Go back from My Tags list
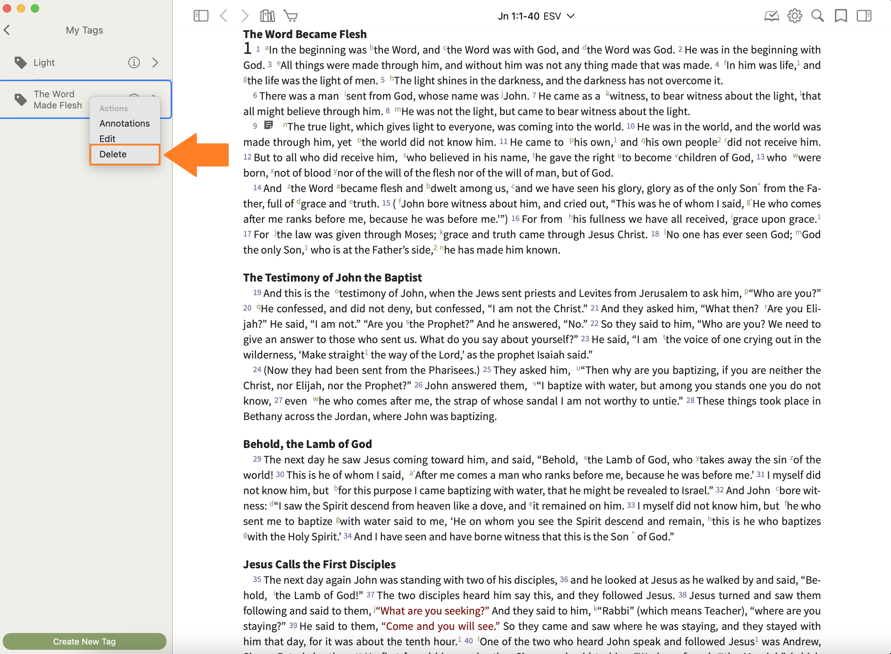Screen dimensions: 891x654 tap(7, 30)
